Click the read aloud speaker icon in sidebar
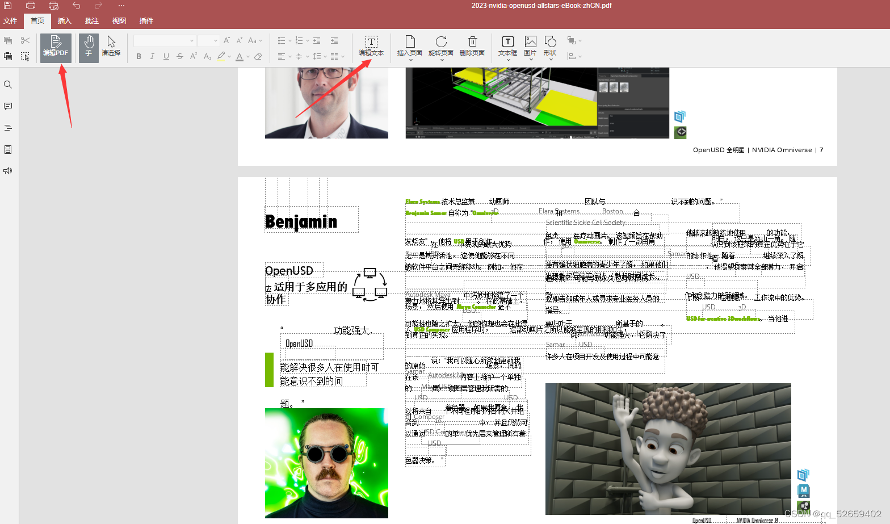Viewport: 890px width, 524px height. tap(8, 171)
